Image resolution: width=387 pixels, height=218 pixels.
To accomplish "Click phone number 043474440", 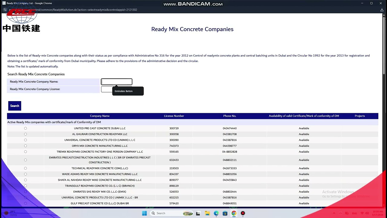I will point(230,128).
